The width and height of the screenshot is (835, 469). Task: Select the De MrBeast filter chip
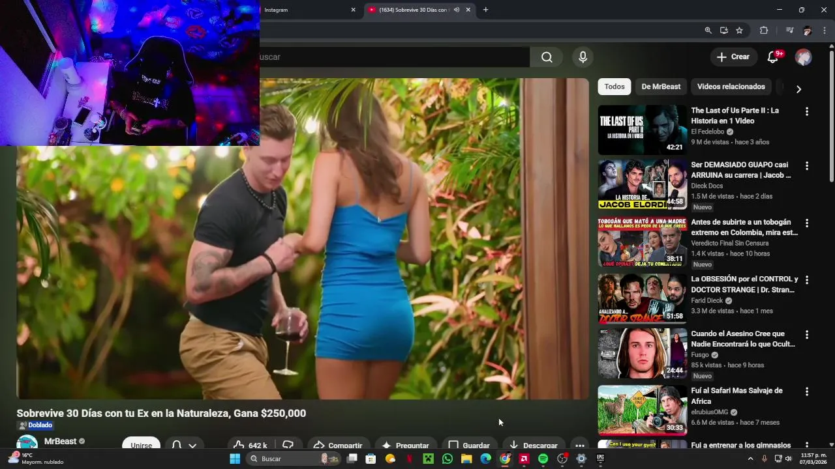click(x=661, y=87)
